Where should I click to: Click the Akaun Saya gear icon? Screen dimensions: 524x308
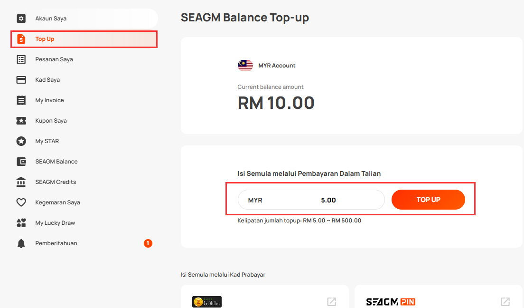click(x=21, y=19)
